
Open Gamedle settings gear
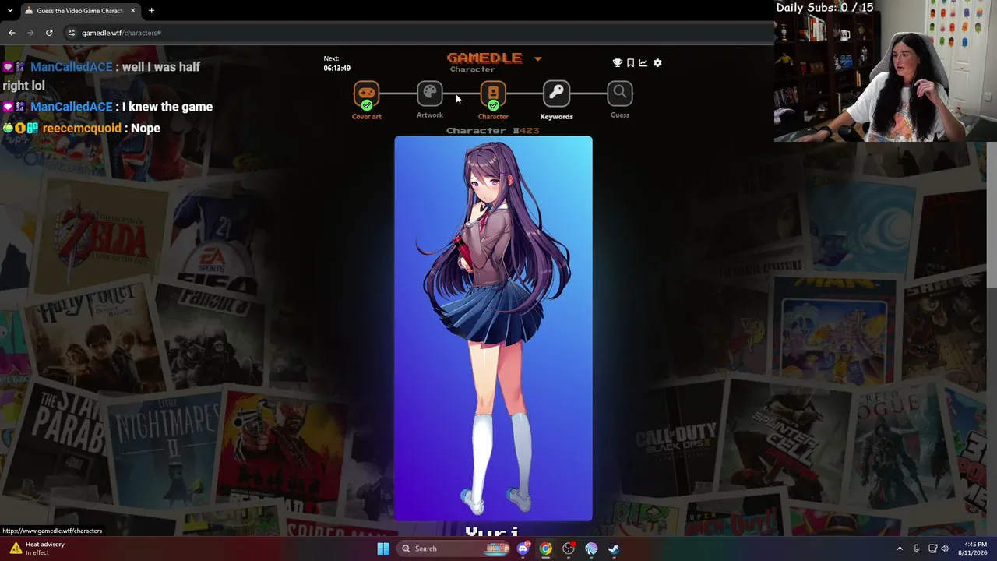pos(657,63)
